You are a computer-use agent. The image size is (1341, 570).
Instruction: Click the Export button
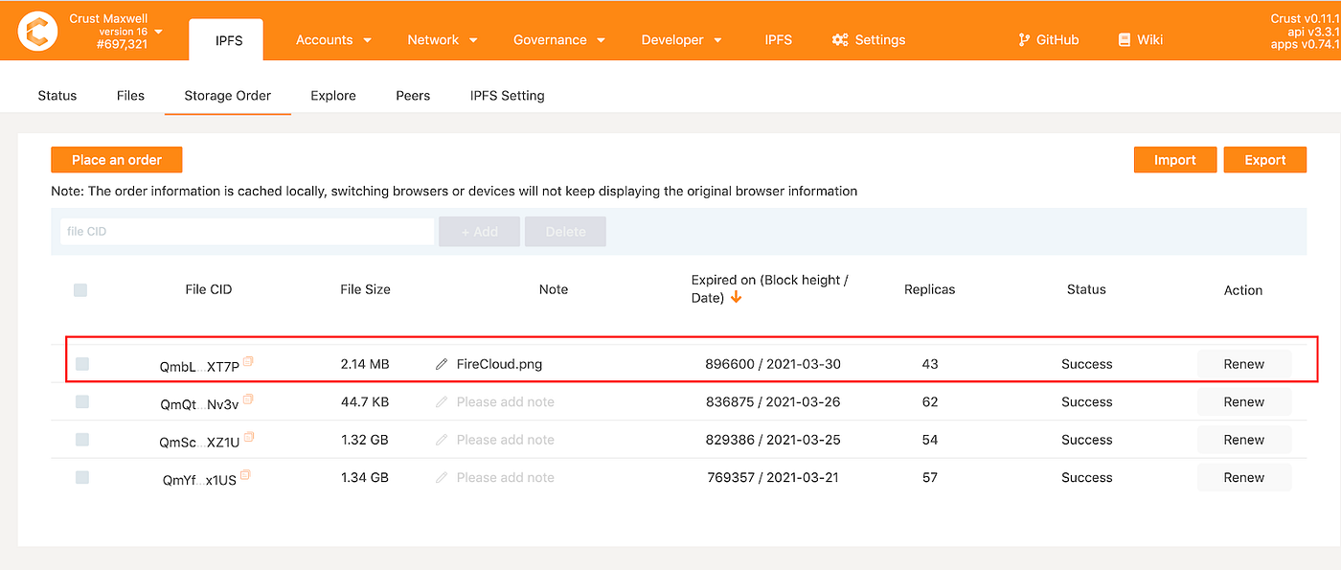tap(1265, 160)
